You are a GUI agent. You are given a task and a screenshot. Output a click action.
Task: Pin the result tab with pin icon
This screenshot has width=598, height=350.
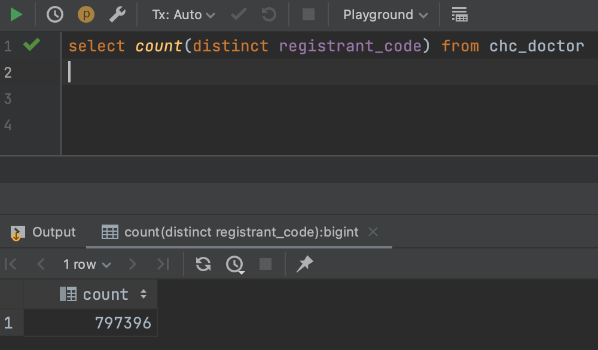(x=305, y=264)
